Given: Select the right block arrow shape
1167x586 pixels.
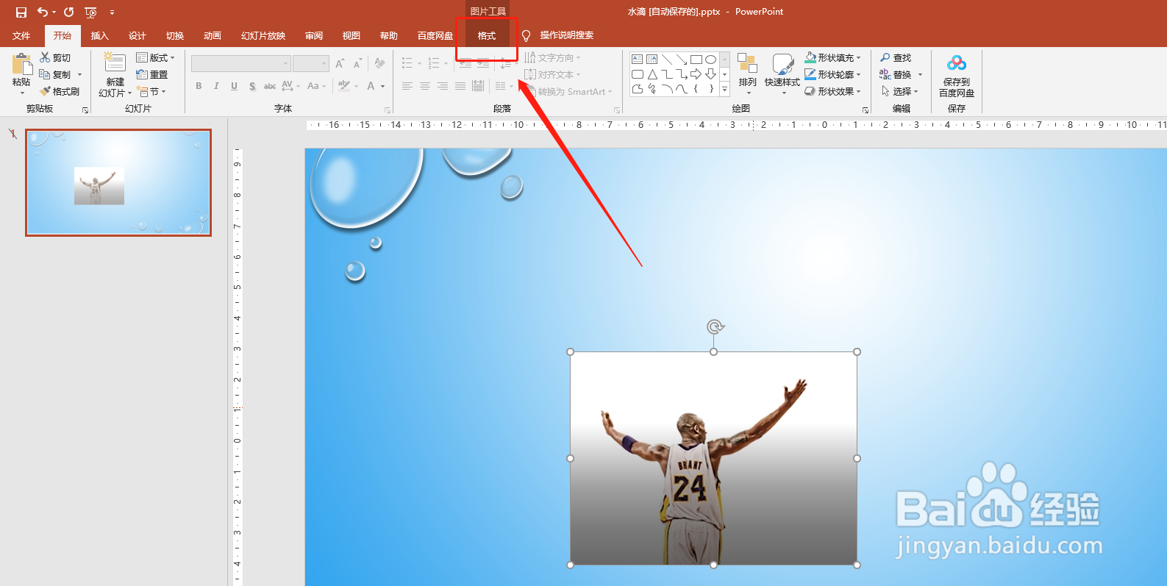Looking at the screenshot, I should tap(696, 74).
